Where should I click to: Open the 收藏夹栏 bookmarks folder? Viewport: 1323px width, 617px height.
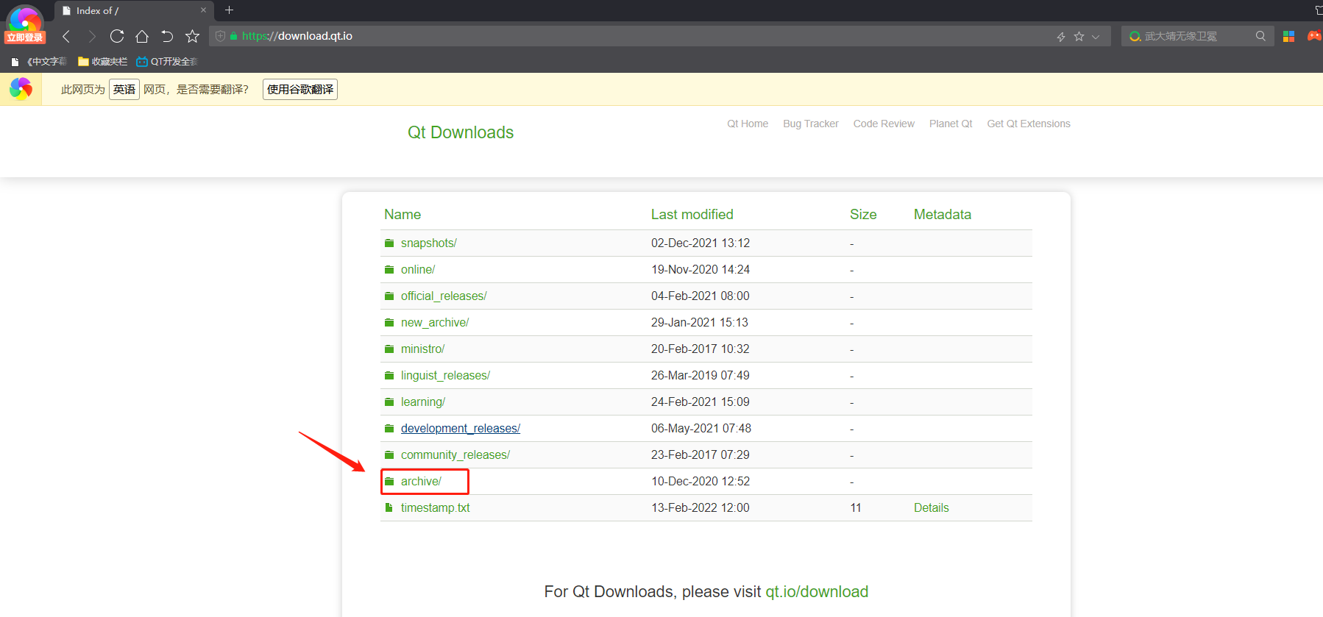click(103, 62)
